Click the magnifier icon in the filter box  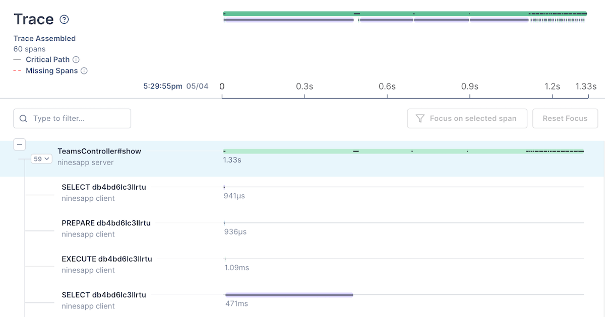(x=23, y=118)
